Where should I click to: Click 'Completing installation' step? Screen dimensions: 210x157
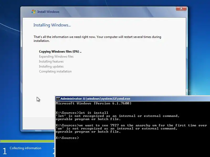55,71
